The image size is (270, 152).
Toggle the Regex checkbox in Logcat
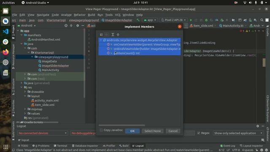pos(199,133)
